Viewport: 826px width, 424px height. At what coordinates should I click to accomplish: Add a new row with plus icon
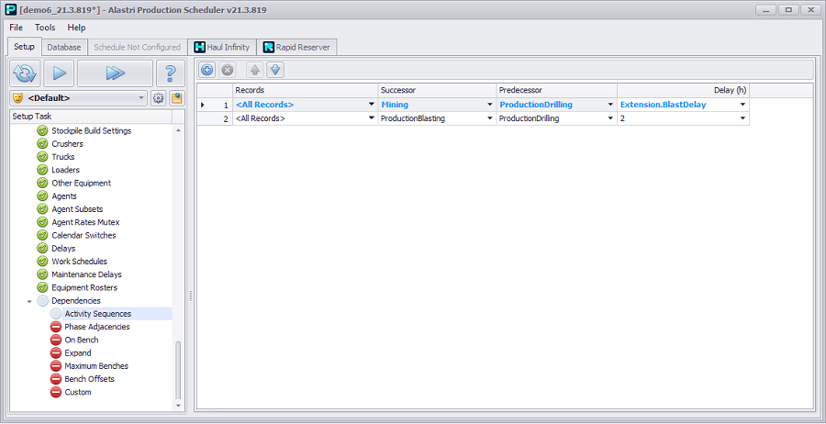207,70
